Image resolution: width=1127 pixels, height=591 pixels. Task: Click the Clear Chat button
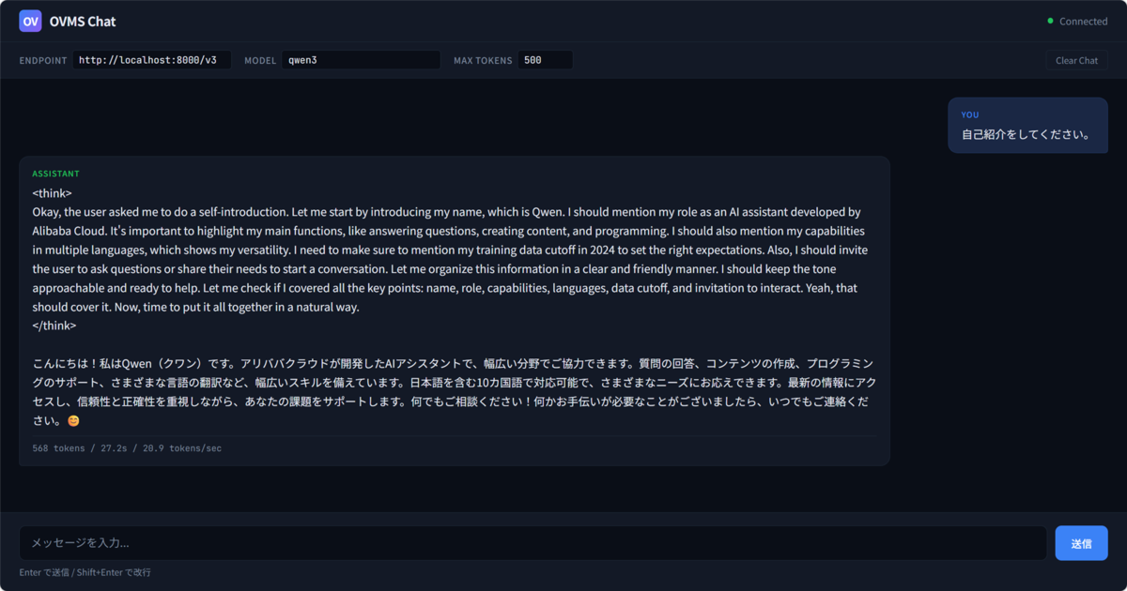click(x=1076, y=60)
